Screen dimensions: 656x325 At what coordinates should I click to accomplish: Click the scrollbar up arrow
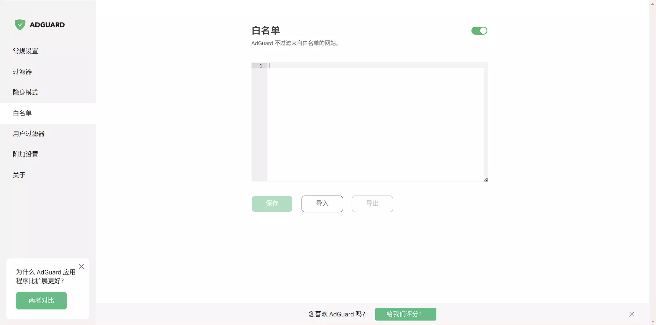652,4
